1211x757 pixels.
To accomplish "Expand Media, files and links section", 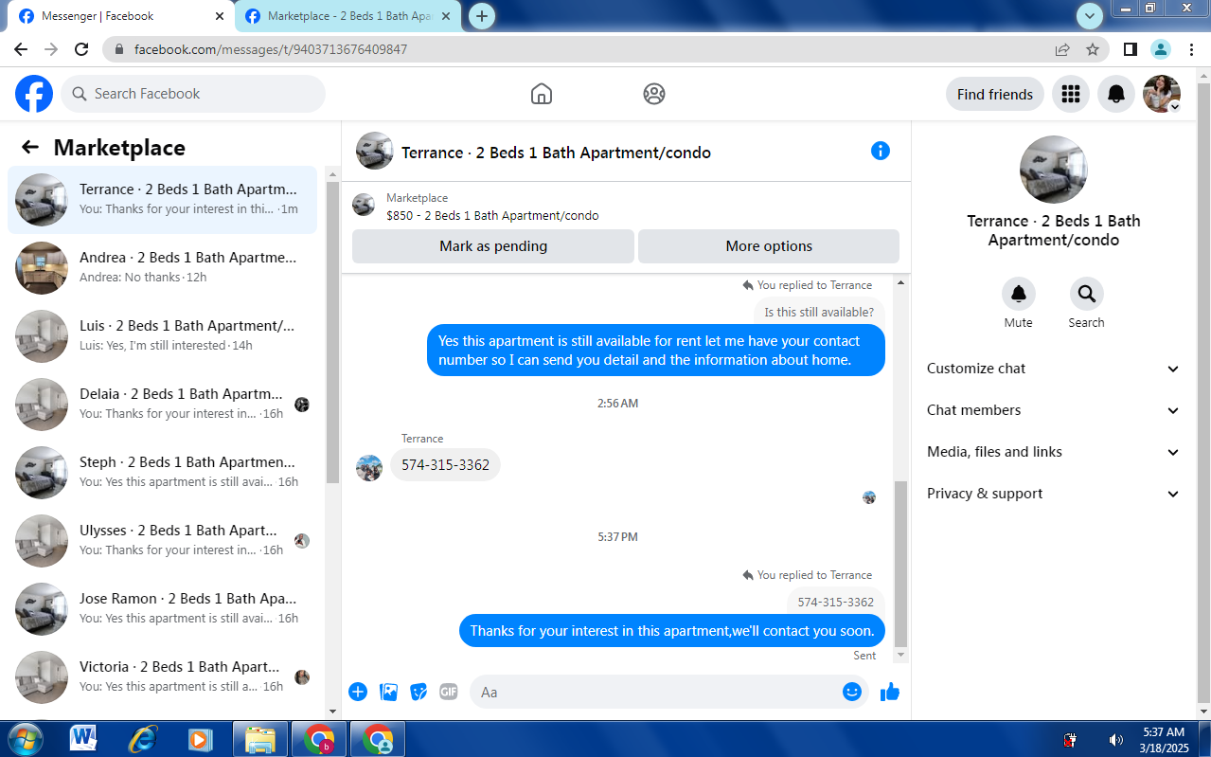I will (x=1054, y=452).
